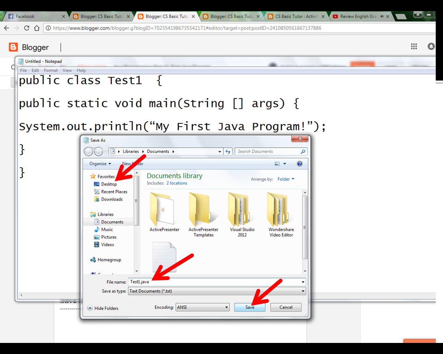Click the refresh arrows beside the dialog address bar

[x=228, y=151]
